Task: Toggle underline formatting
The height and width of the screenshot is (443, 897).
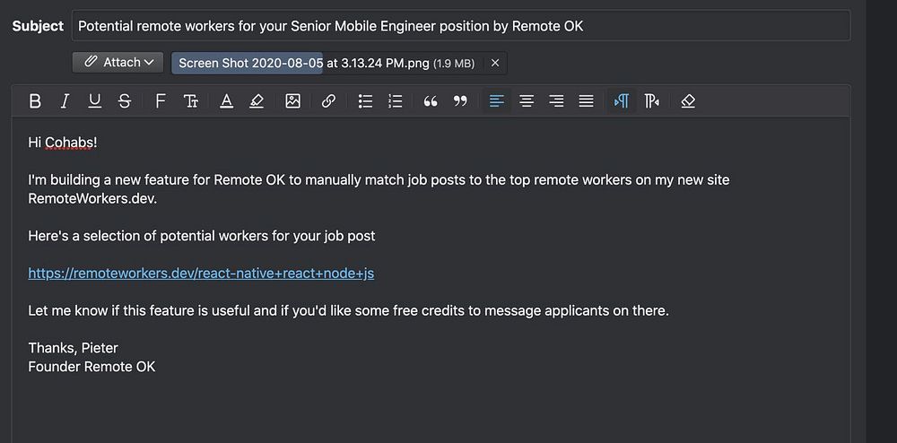Action: (94, 101)
